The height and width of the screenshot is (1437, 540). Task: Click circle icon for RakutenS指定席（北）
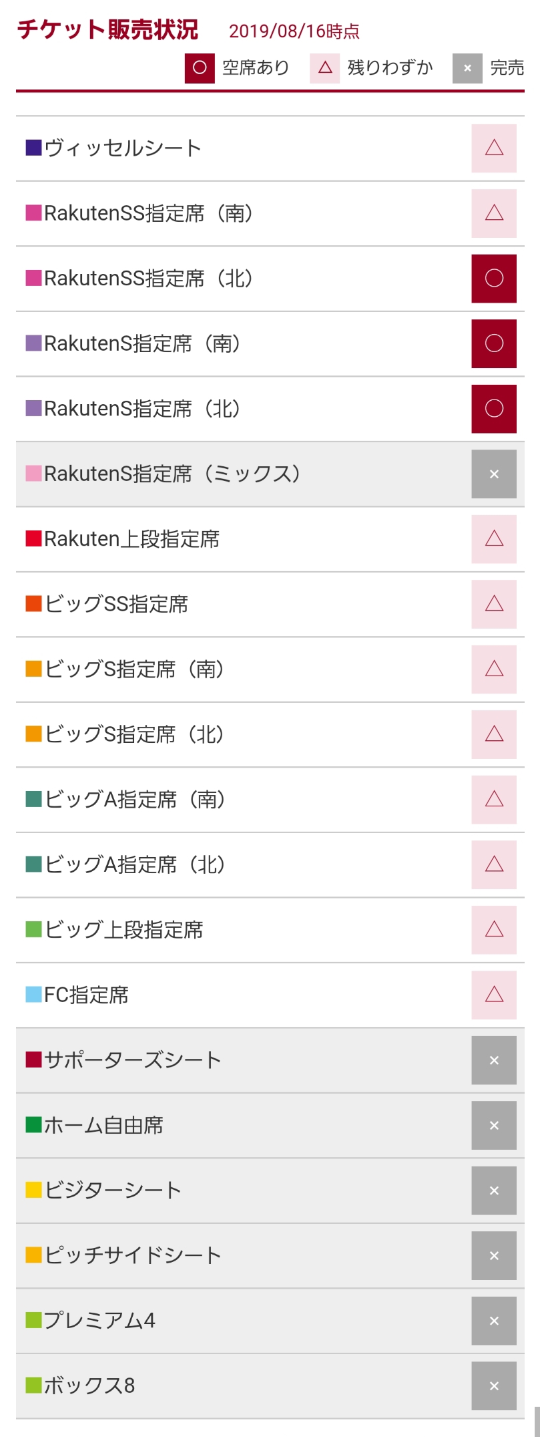(x=494, y=409)
